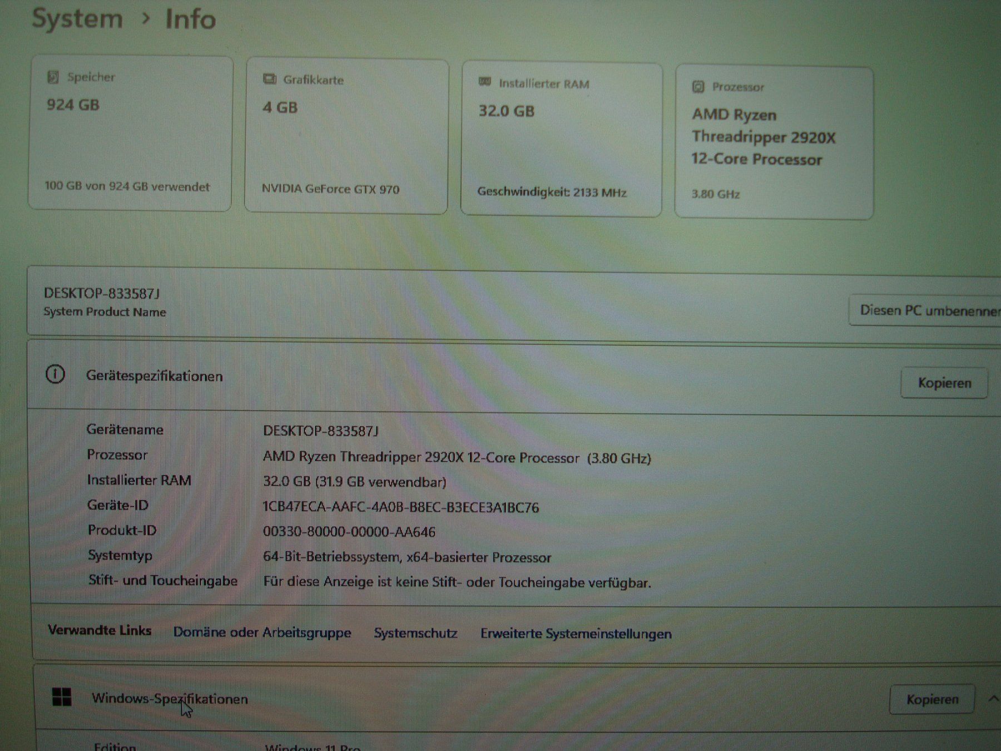
Task: Open the Systemschutz link
Action: point(415,633)
